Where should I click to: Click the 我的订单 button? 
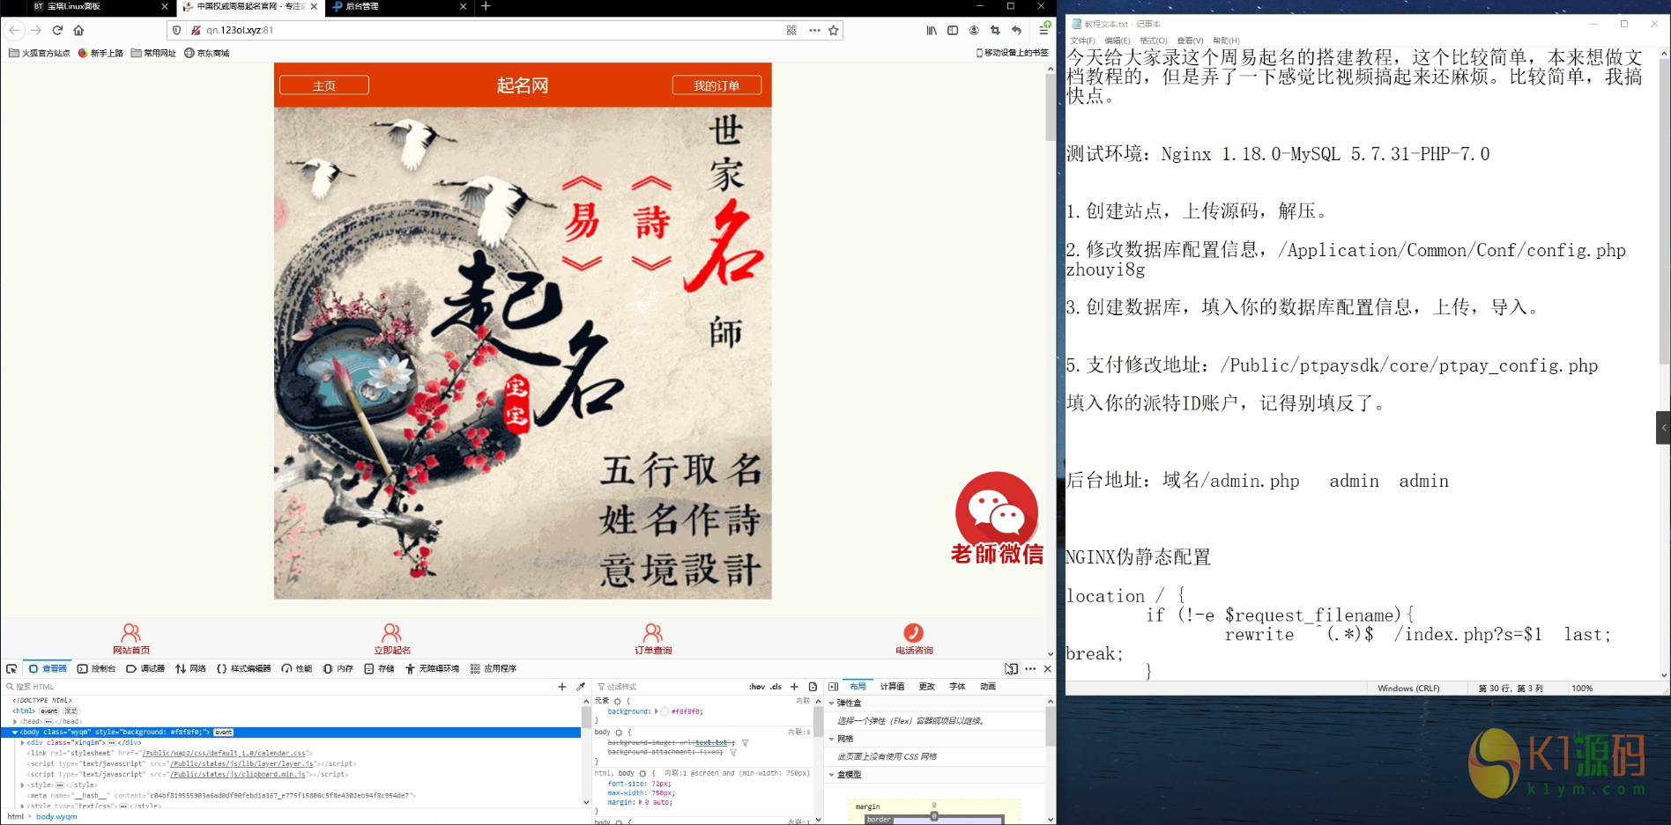717,85
